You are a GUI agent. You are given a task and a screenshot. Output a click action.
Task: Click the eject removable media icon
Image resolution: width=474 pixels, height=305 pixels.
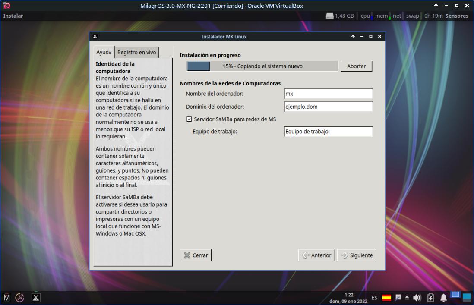point(407,298)
